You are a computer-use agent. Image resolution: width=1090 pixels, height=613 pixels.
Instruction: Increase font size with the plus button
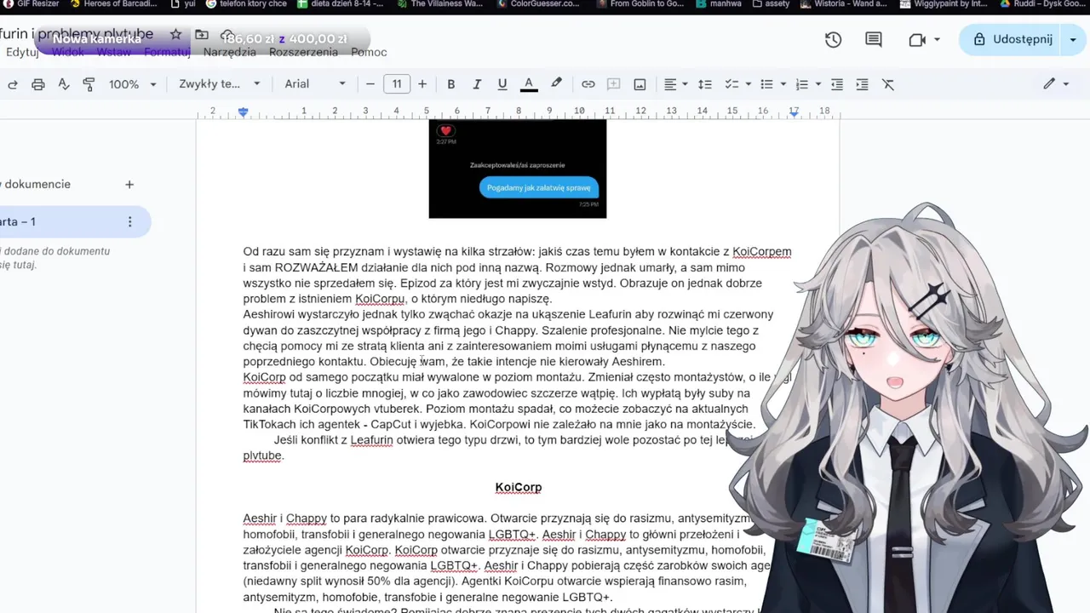(422, 84)
